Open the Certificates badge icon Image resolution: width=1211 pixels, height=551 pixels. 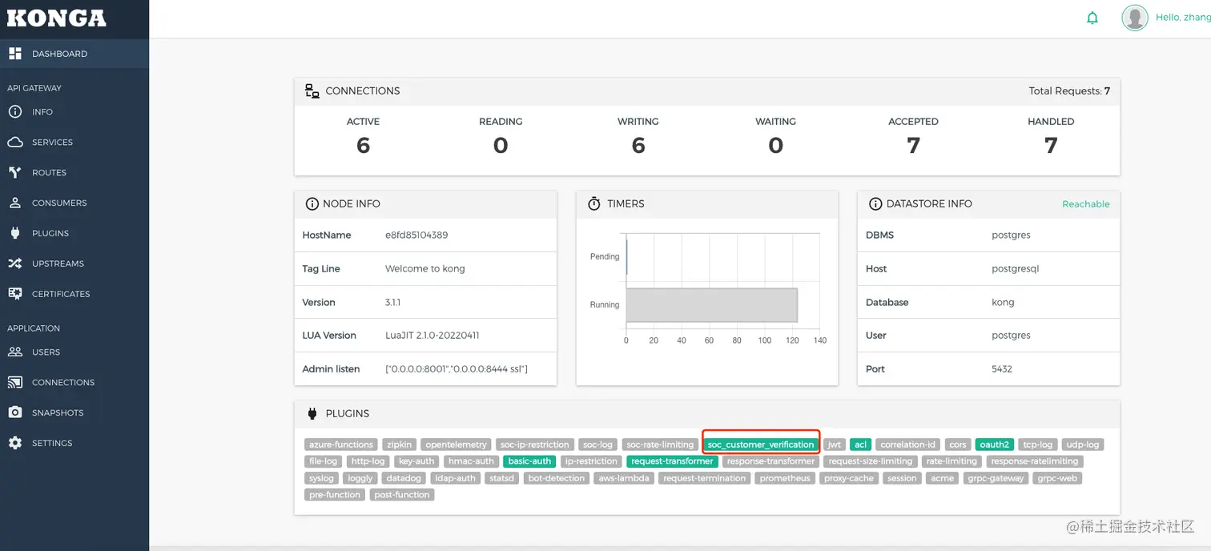[14, 294]
